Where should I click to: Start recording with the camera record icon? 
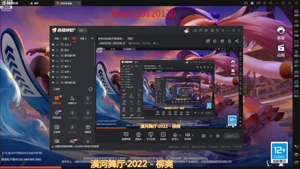(204, 136)
